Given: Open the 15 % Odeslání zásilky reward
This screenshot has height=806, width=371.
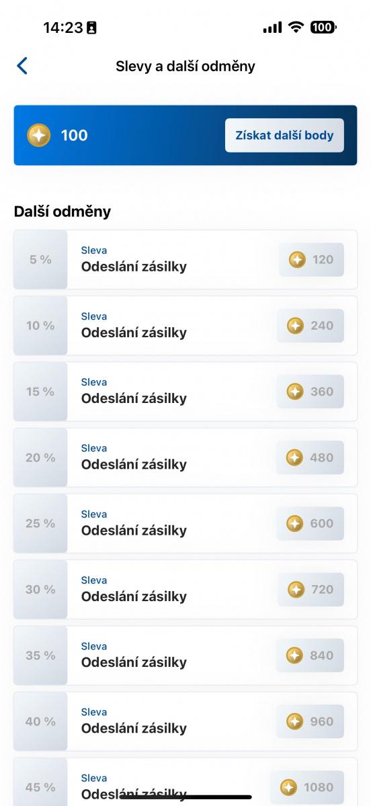Looking at the screenshot, I should (x=185, y=392).
